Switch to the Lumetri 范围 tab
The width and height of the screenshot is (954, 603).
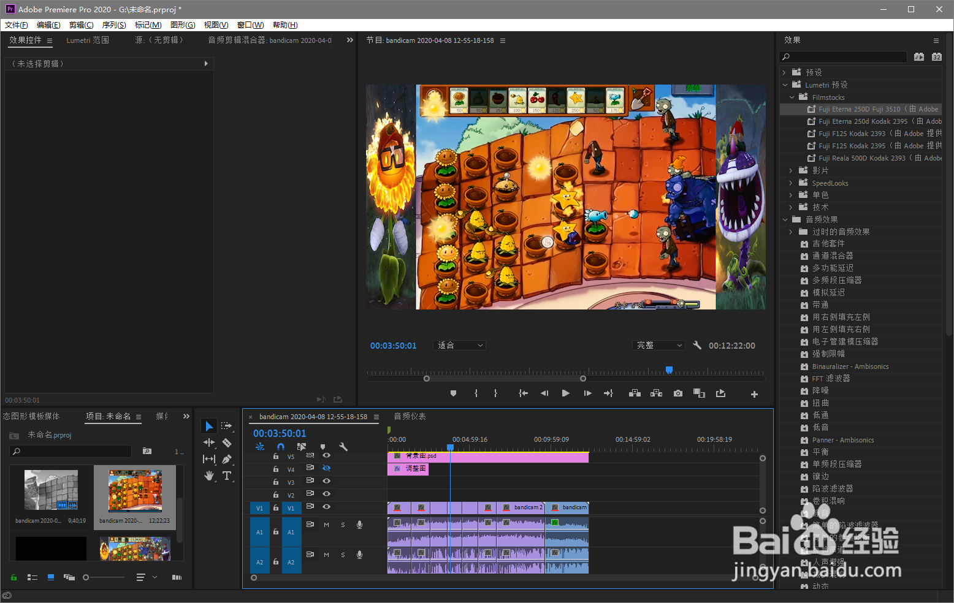click(x=88, y=40)
